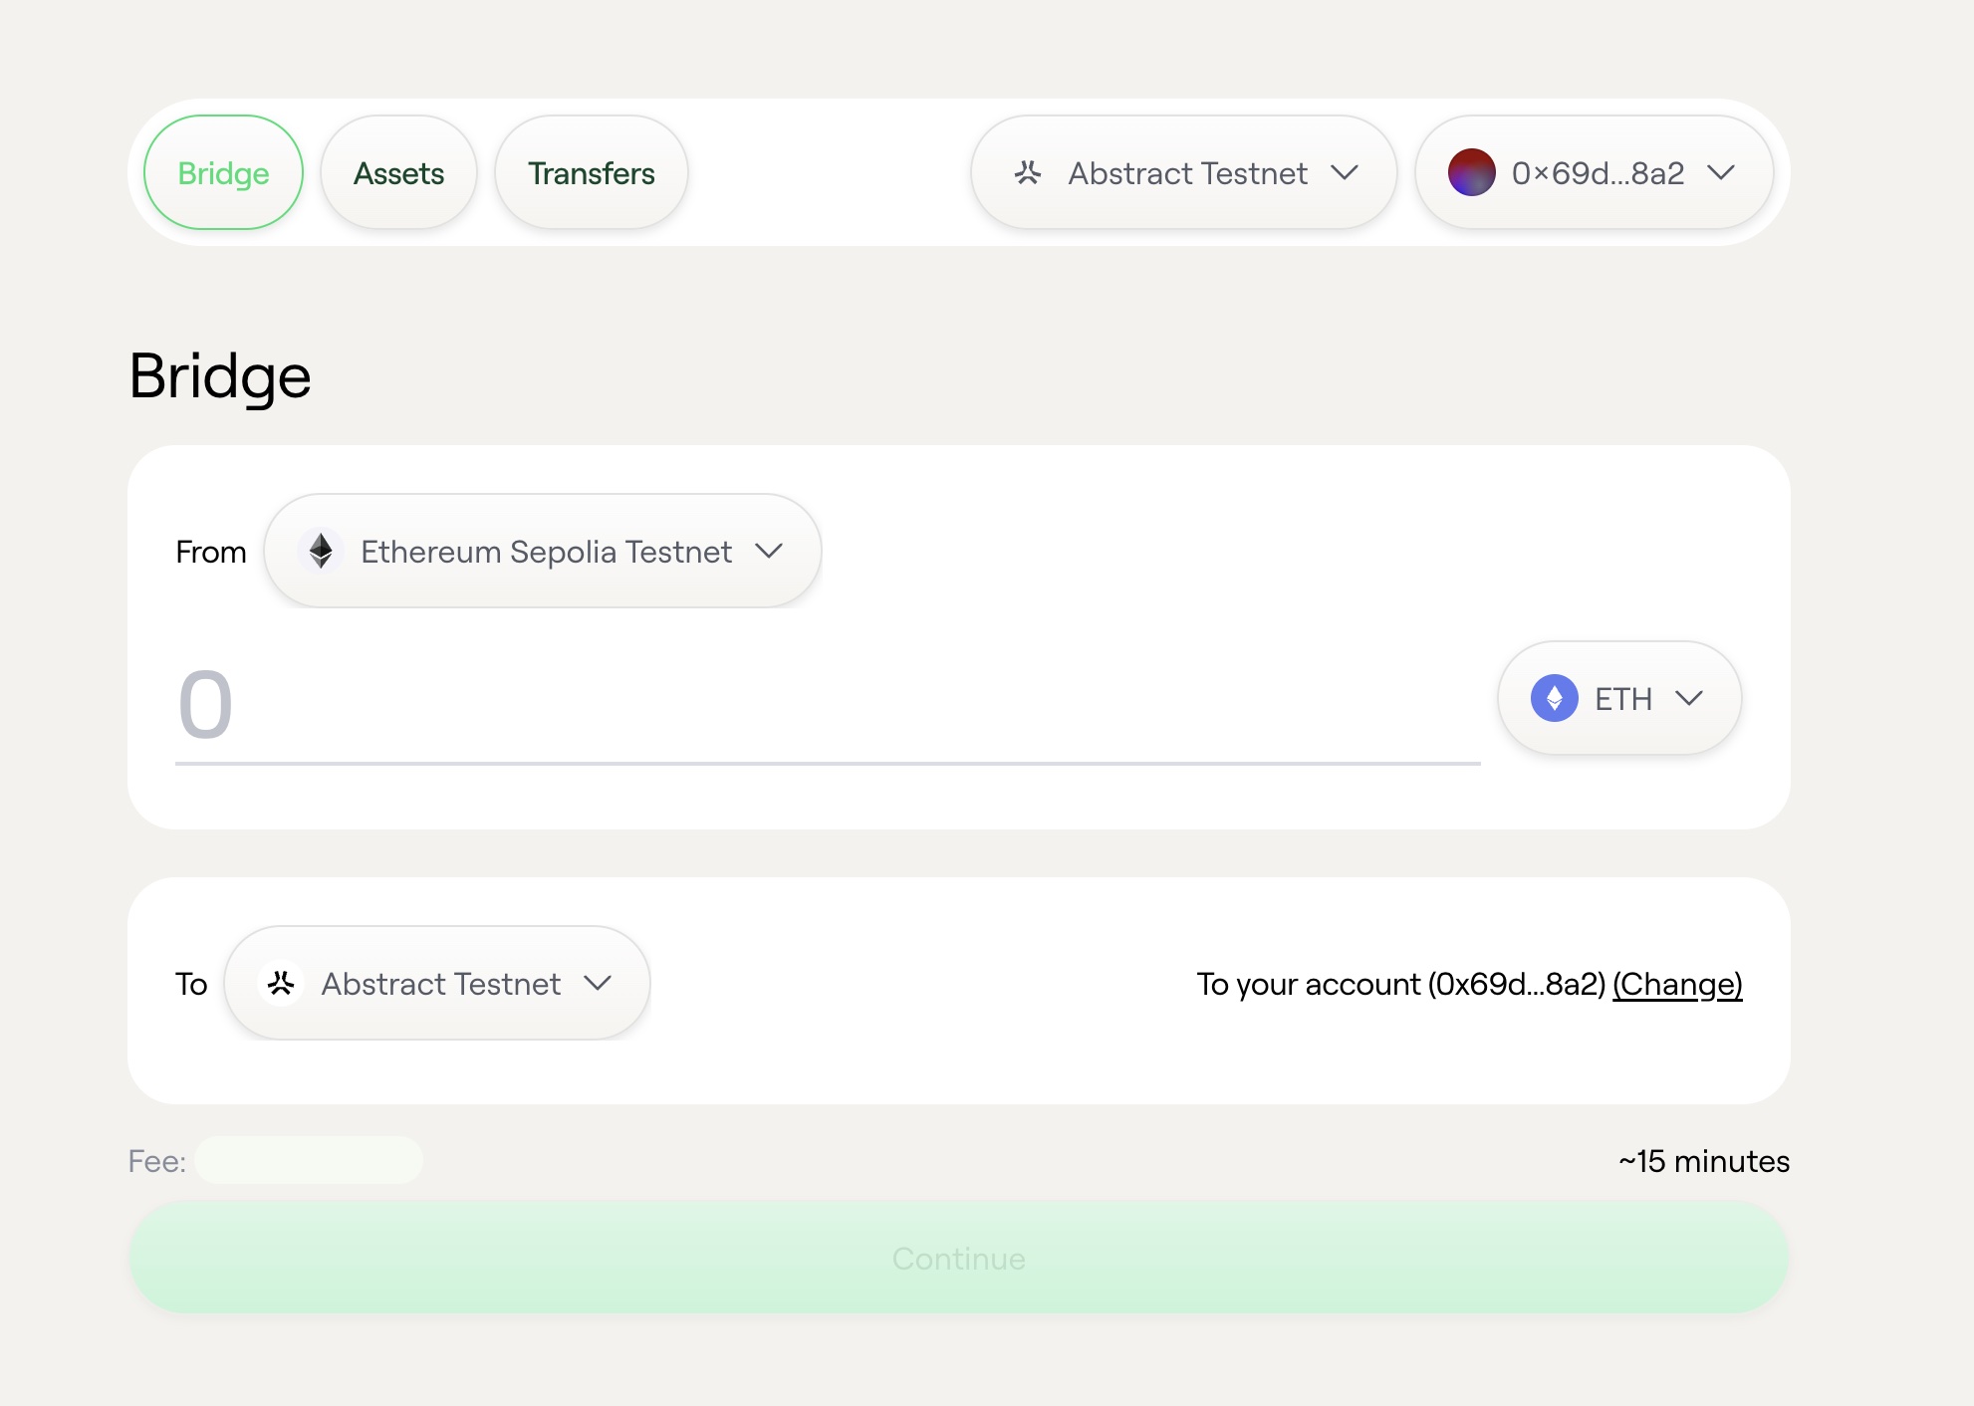Open the ETH token selector
The image size is (1974, 1406).
click(x=1619, y=698)
